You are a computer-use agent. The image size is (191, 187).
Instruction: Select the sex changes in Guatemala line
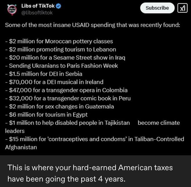tap(59, 106)
